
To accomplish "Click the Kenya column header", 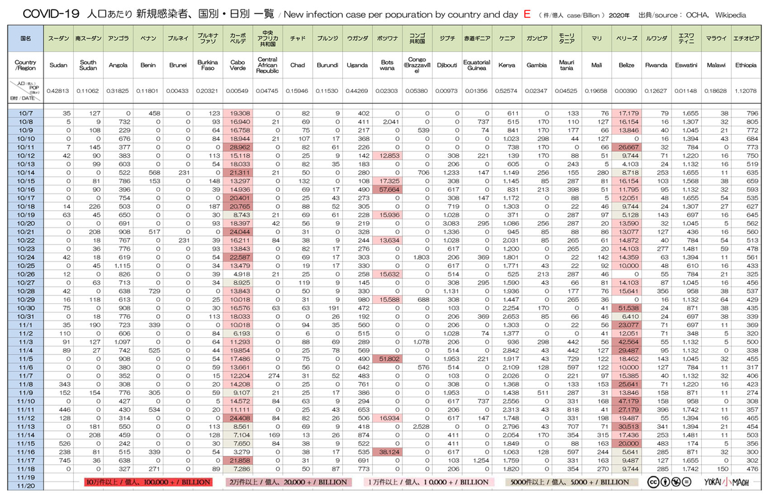I will pyautogui.click(x=506, y=65).
